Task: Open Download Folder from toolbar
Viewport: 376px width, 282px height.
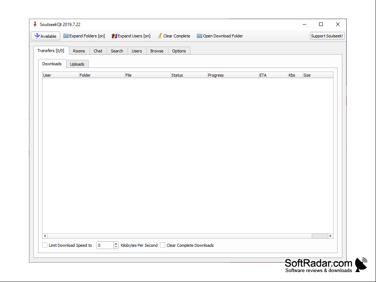Action: tap(220, 36)
